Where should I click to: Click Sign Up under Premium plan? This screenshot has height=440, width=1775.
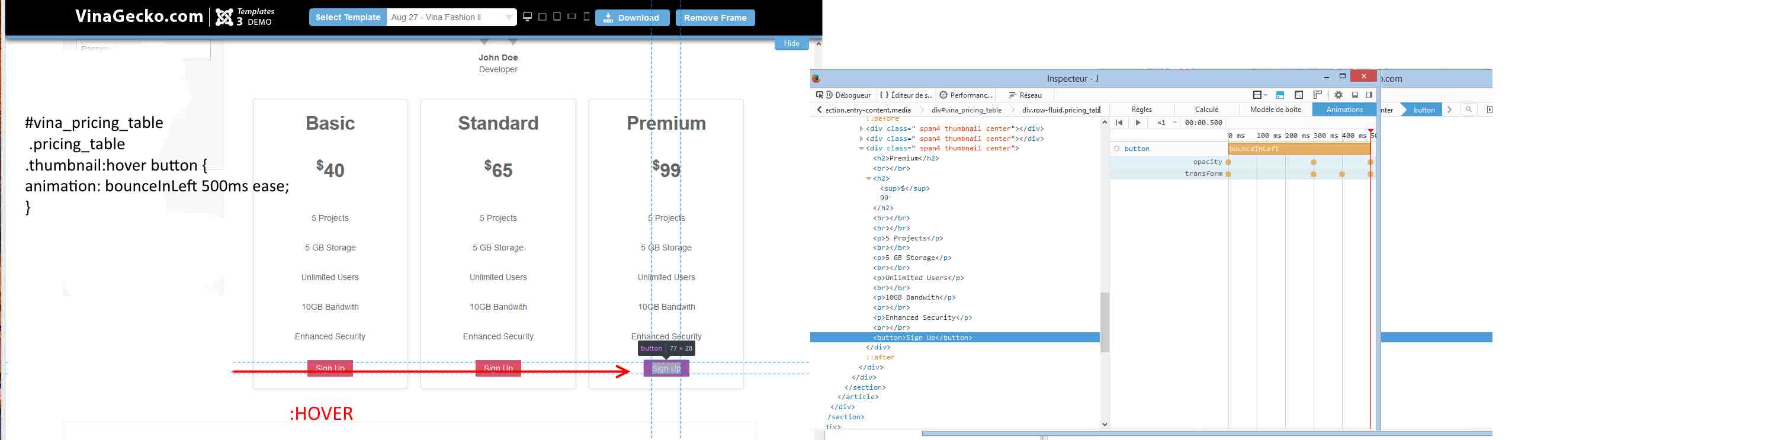(666, 368)
